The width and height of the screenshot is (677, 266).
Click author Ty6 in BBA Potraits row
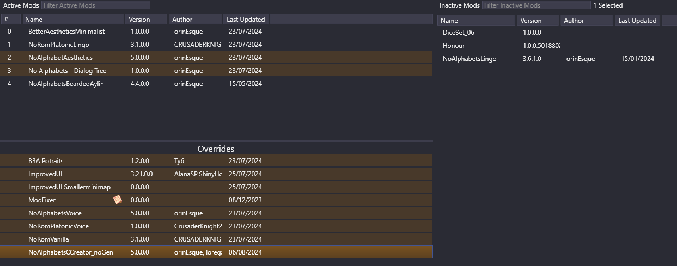(x=180, y=161)
